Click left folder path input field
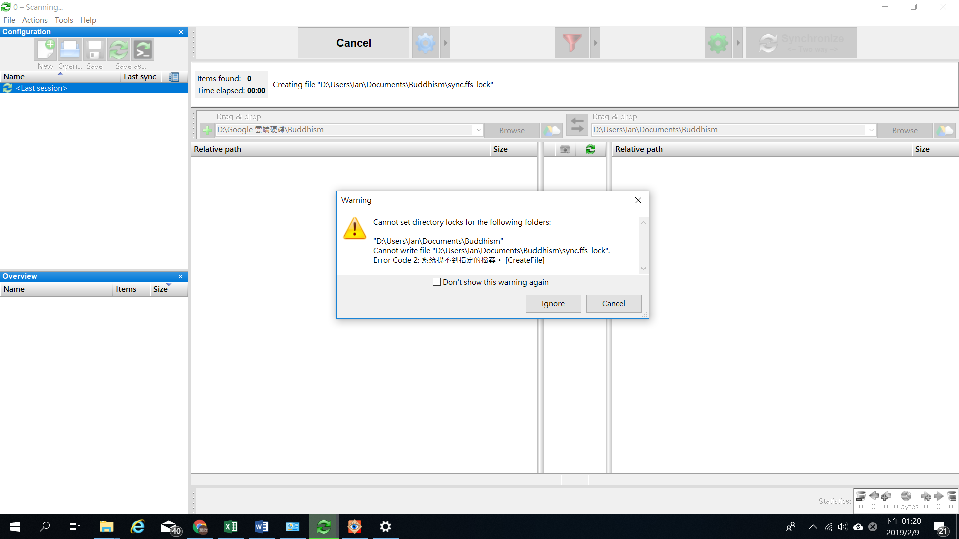Image resolution: width=959 pixels, height=539 pixels. click(345, 130)
